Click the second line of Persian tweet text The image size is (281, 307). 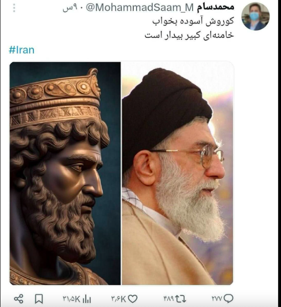point(189,35)
